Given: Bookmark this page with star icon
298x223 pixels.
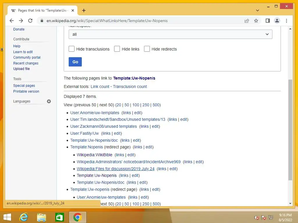Looking at the screenshot, I should [256, 21].
